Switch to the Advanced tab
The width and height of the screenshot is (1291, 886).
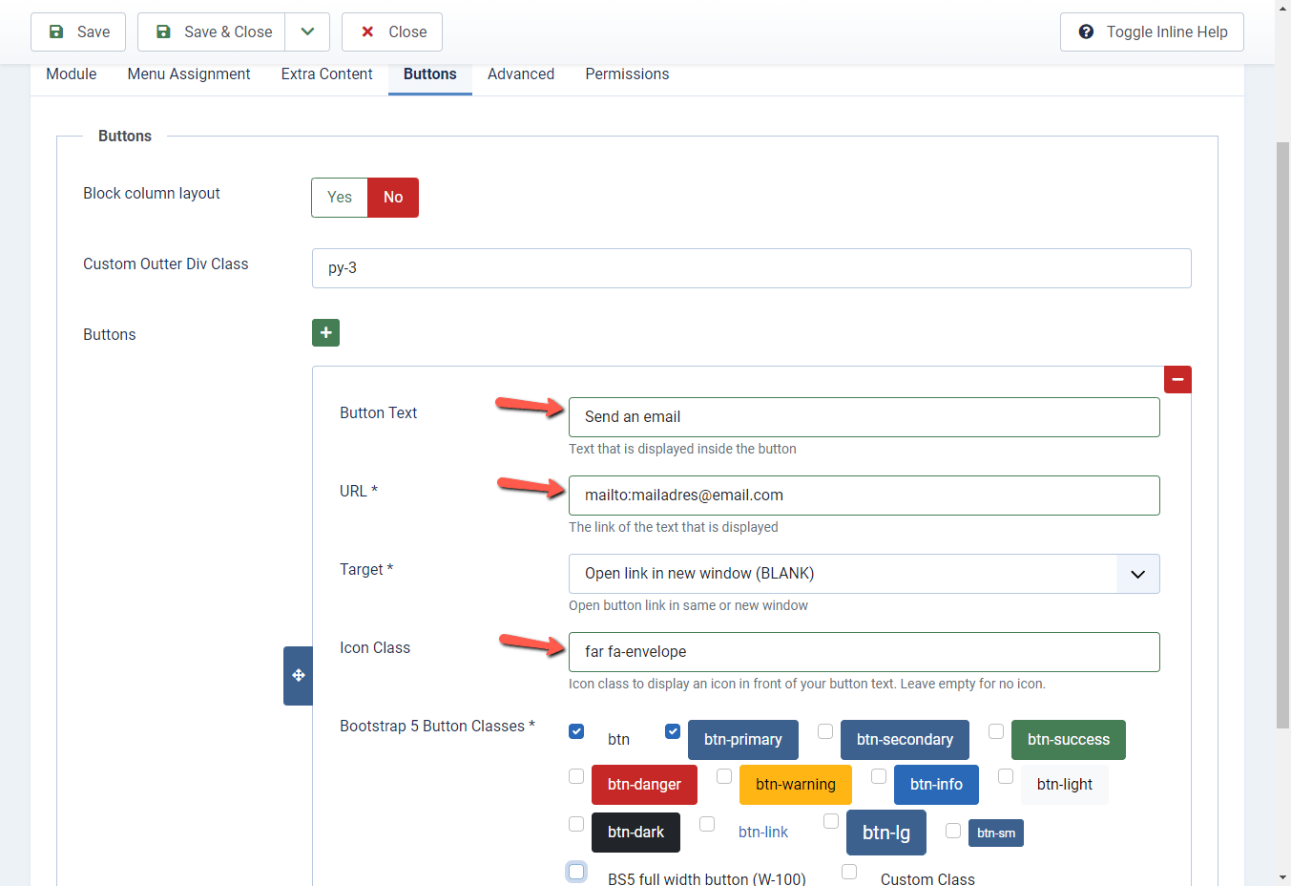pyautogui.click(x=521, y=74)
